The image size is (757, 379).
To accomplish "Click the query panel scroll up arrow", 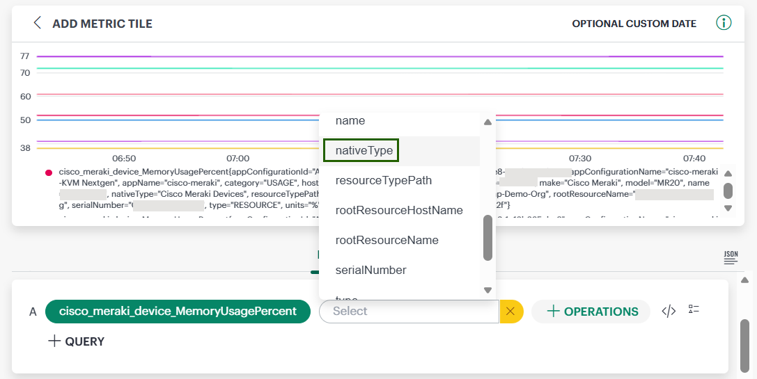I will [745, 280].
